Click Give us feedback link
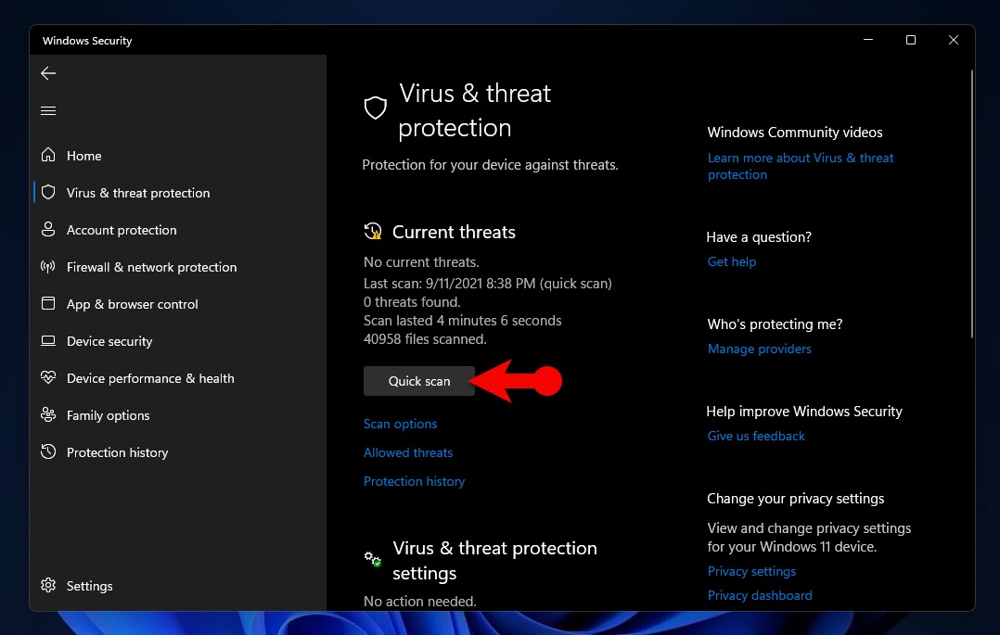Image resolution: width=1000 pixels, height=635 pixels. pos(756,436)
